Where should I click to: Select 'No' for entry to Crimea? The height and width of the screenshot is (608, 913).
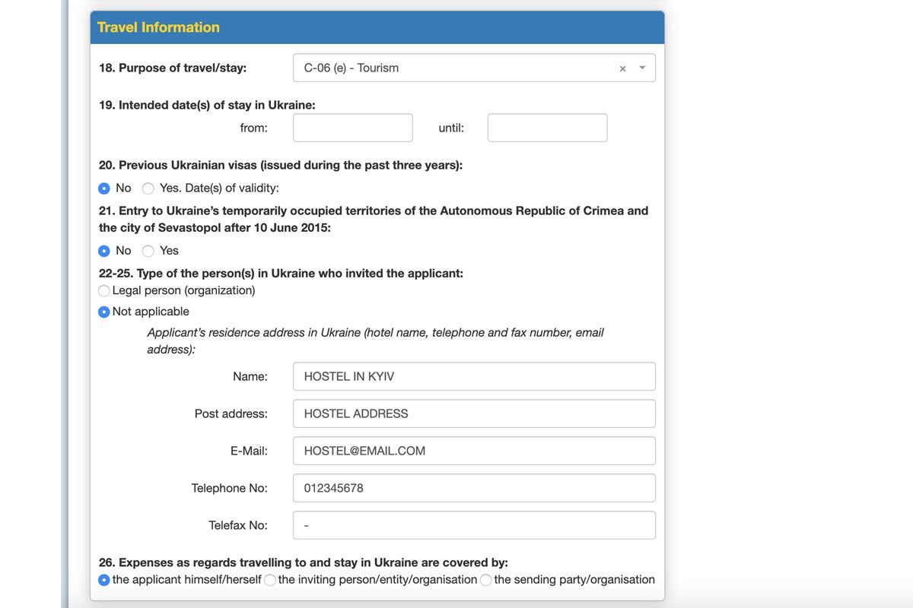[x=104, y=251]
